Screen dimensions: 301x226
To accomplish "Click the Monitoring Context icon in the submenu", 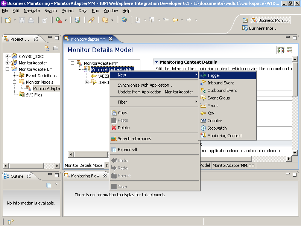I will (x=203, y=136).
